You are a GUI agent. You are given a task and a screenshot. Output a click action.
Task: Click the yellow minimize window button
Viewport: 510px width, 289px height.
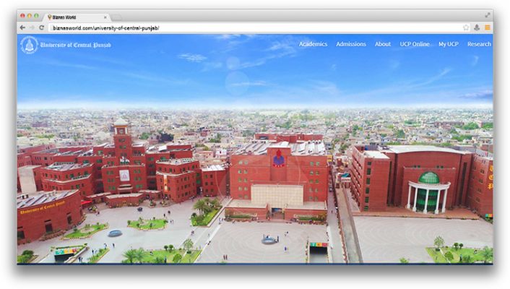[30, 16]
